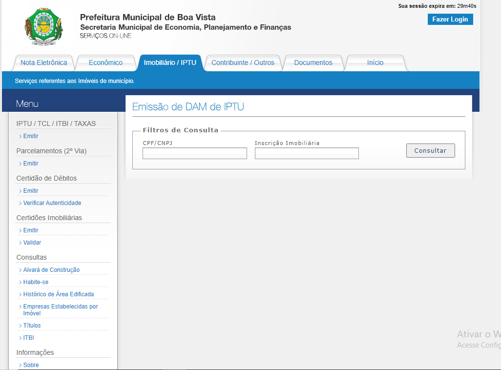This screenshot has width=501, height=370.
Task: Click Emitir under IPTU / TCL / ITBI / TAXAS
Action: pyautogui.click(x=31, y=136)
